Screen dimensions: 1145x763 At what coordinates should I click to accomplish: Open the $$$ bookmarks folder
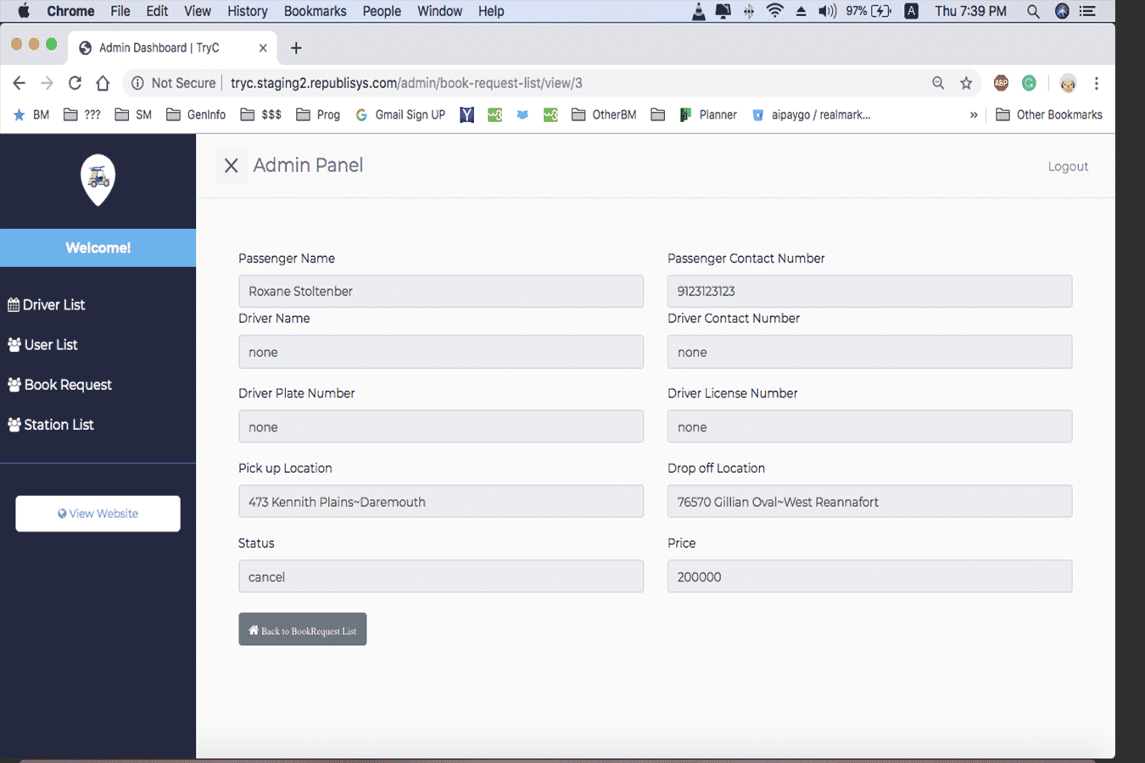click(x=261, y=114)
